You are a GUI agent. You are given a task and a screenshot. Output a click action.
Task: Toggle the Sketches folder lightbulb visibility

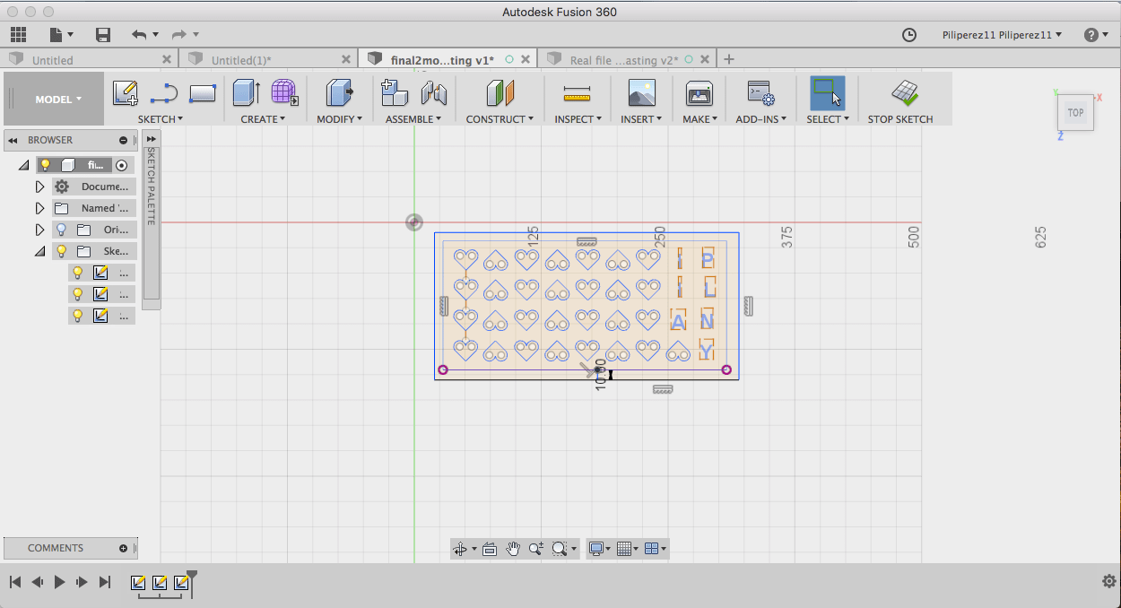62,251
